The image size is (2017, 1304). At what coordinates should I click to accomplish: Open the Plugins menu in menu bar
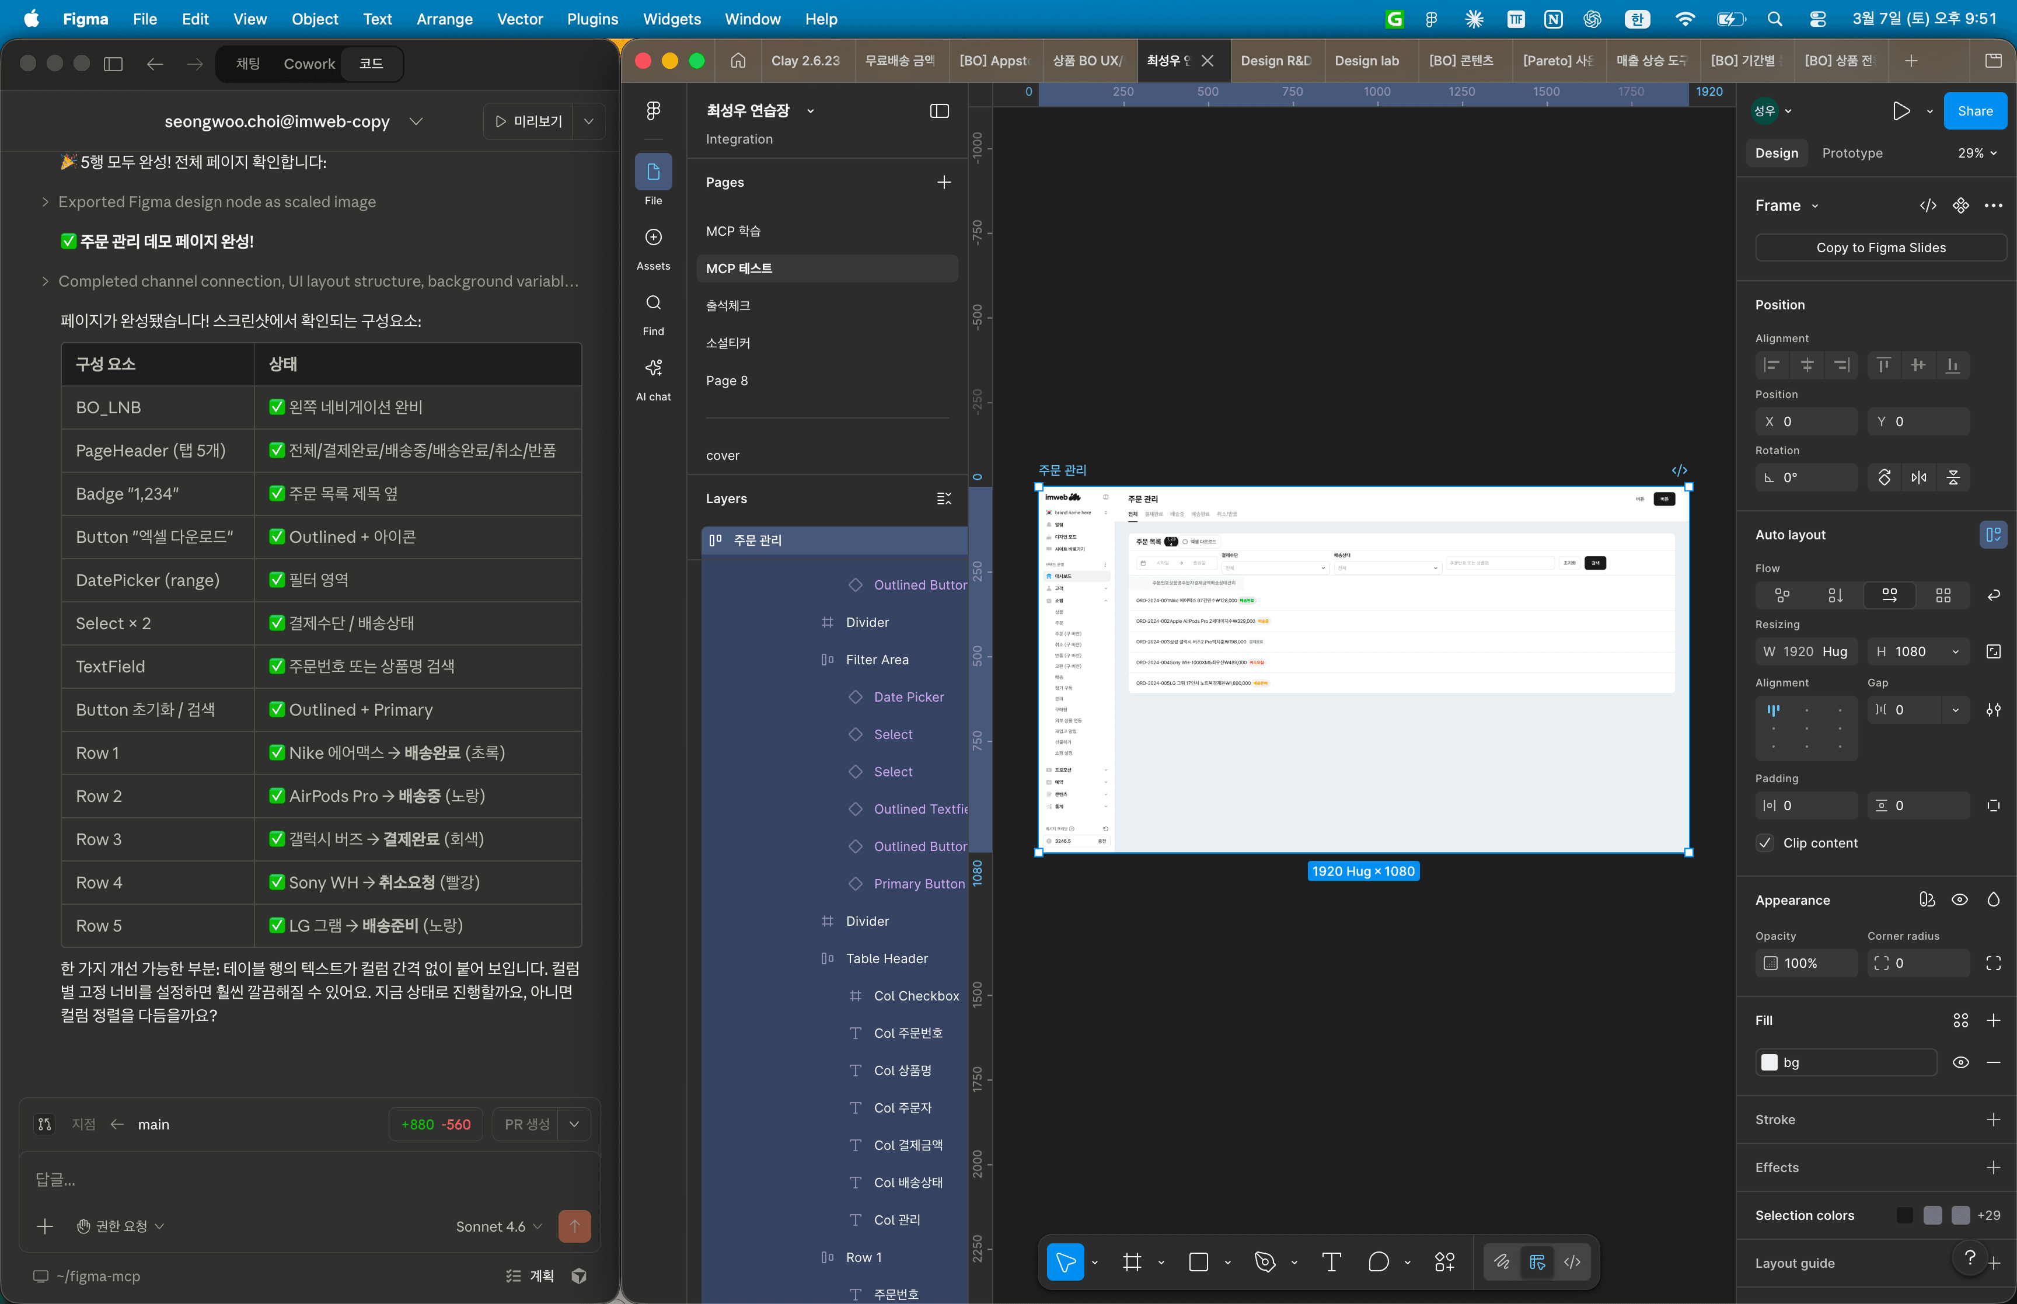(x=592, y=19)
